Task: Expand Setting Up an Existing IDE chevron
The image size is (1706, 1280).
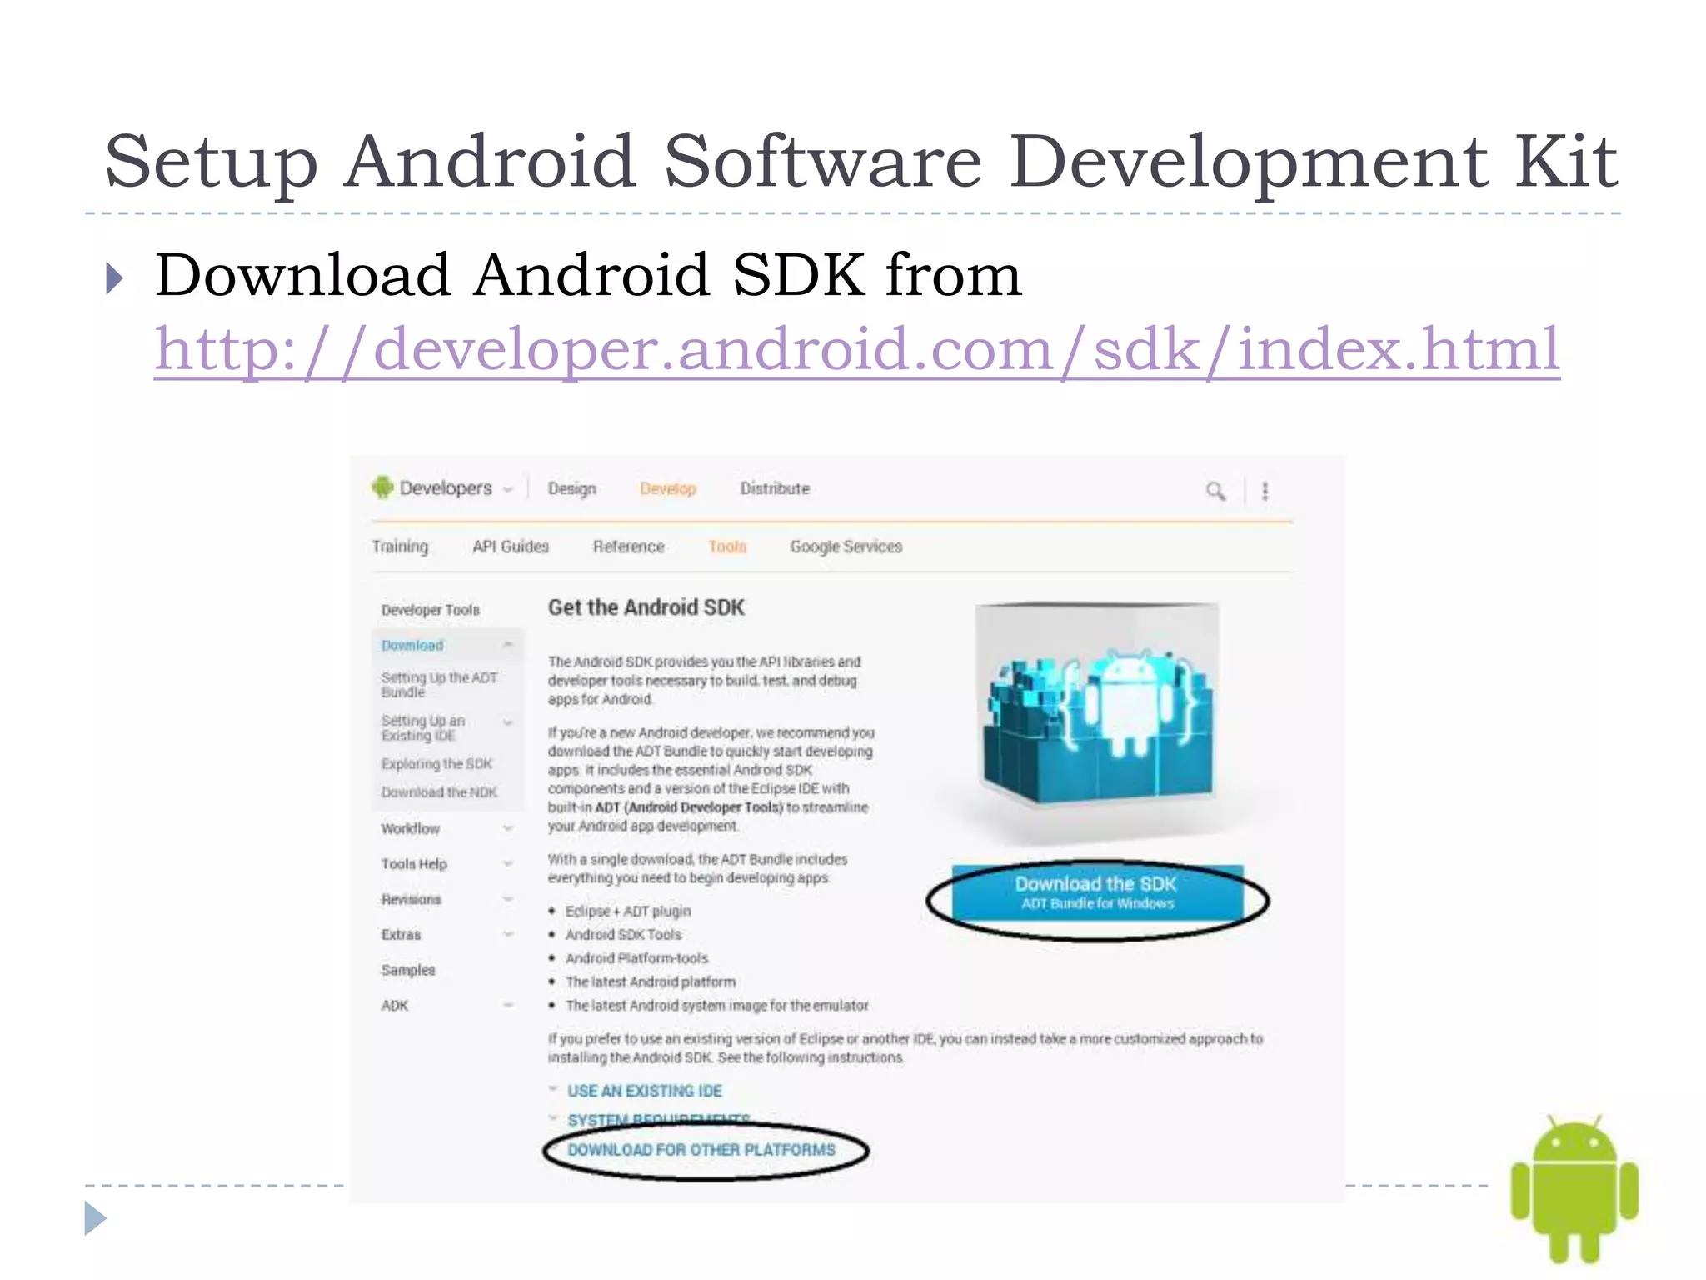Action: (508, 722)
